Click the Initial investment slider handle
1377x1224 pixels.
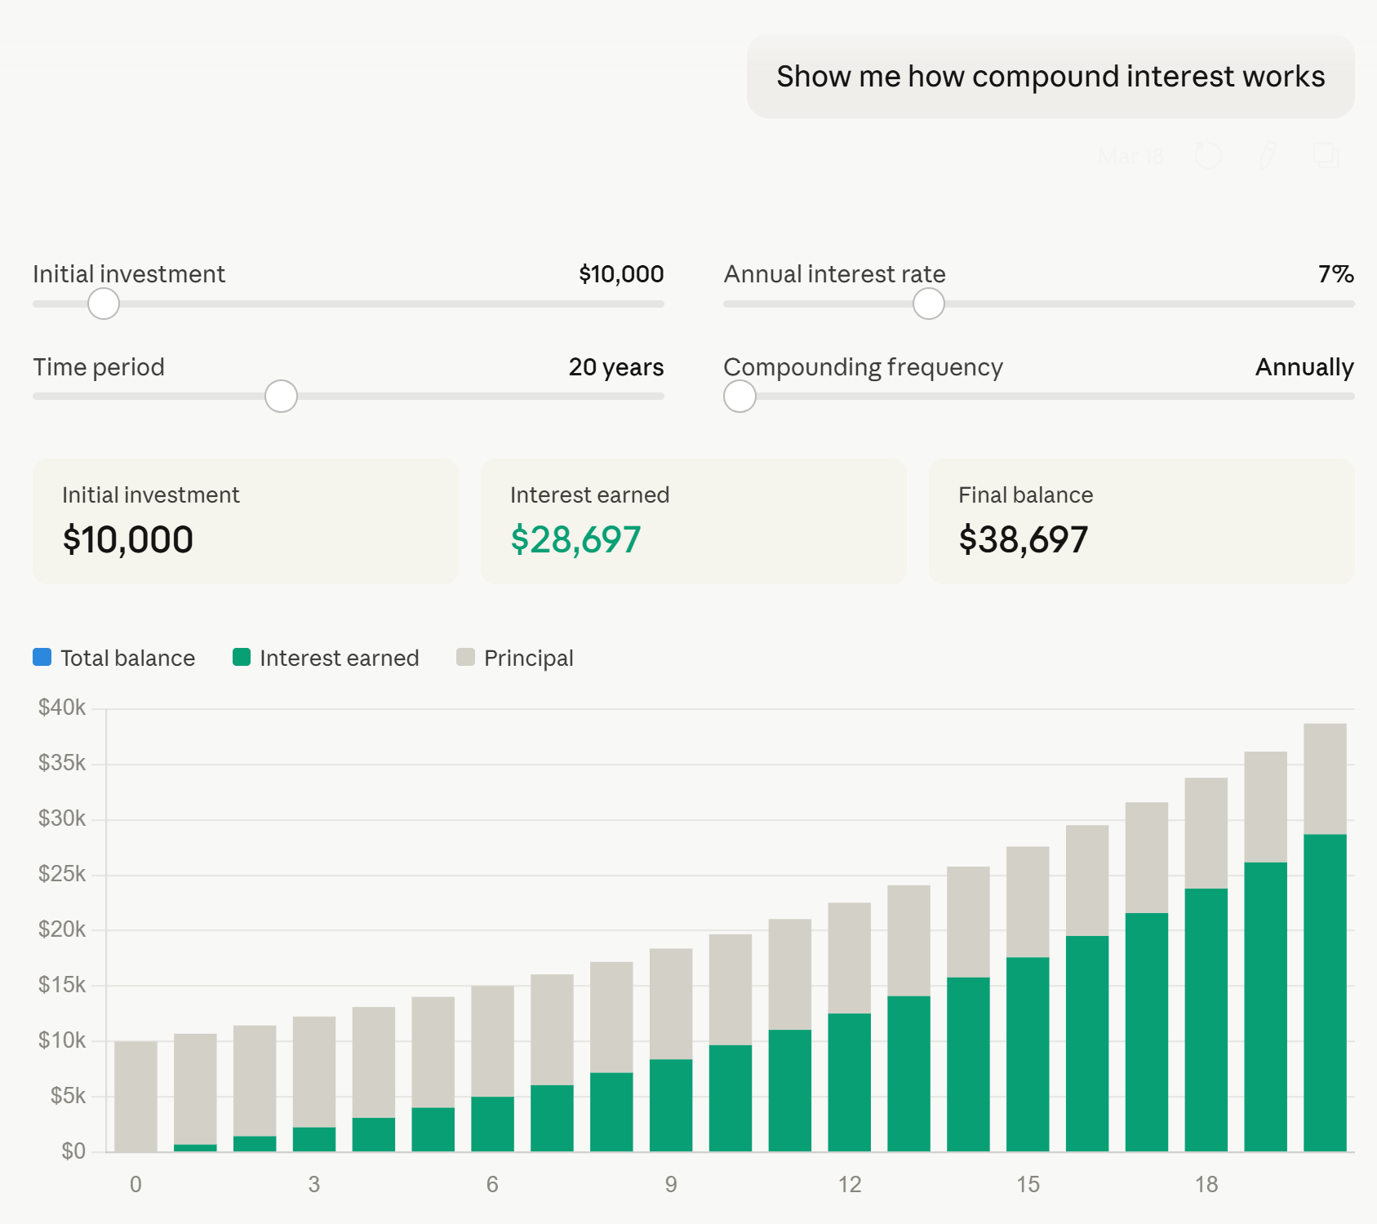pos(104,304)
